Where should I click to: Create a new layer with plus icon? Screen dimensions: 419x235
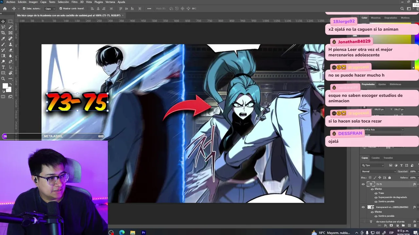pos(409,226)
